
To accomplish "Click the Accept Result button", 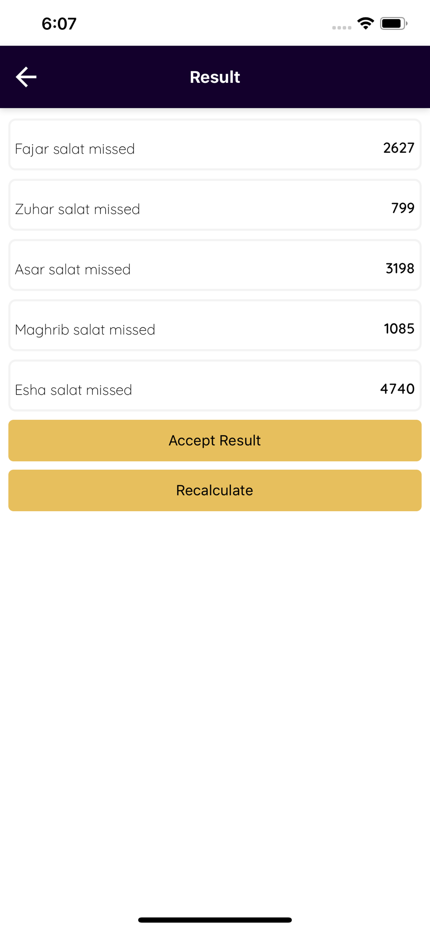I will click(x=215, y=440).
